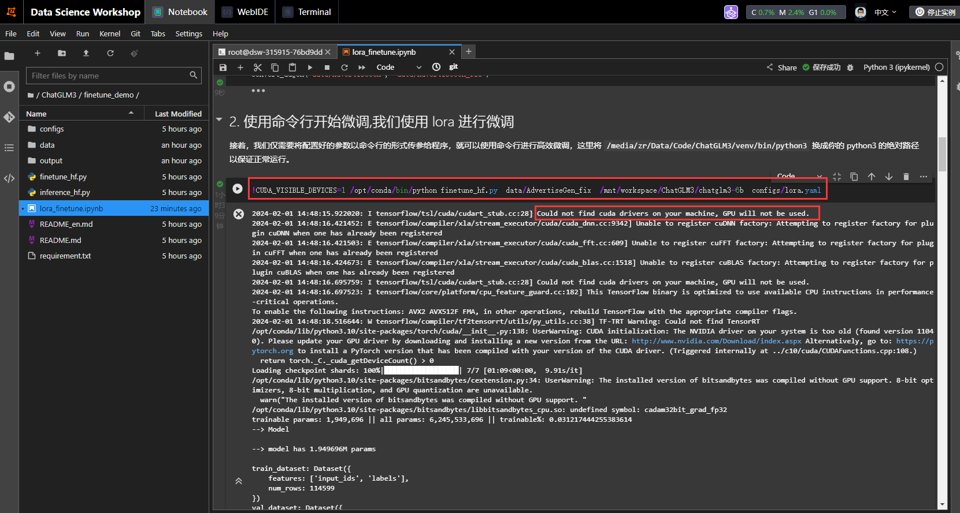Open the code snippets sidebar icon
960x513 pixels.
(9, 178)
